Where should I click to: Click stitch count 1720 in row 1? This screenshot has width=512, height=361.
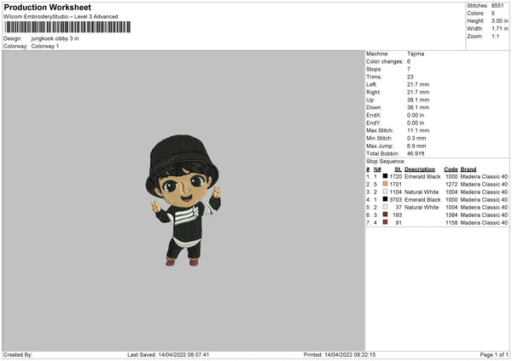point(395,176)
